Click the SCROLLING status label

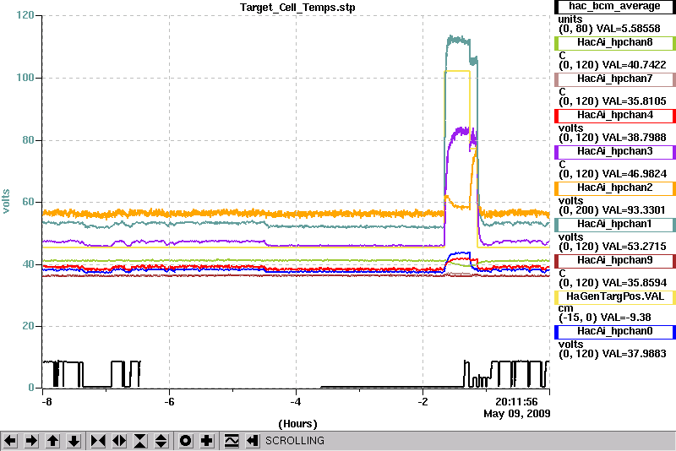[x=294, y=441]
